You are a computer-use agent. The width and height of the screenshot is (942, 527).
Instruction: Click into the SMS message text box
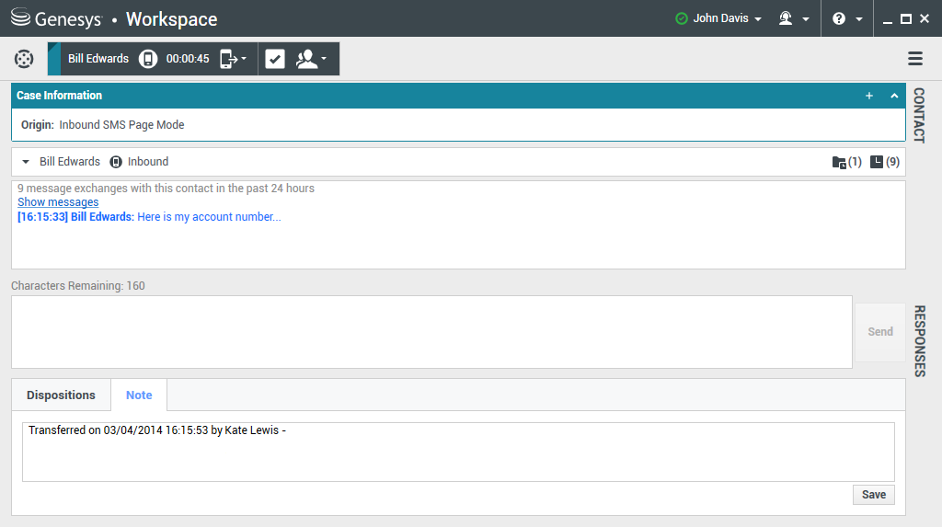click(431, 332)
